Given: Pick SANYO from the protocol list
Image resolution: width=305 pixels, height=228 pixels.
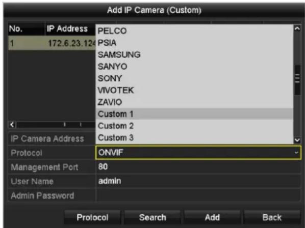Looking at the screenshot, I should coord(194,66).
